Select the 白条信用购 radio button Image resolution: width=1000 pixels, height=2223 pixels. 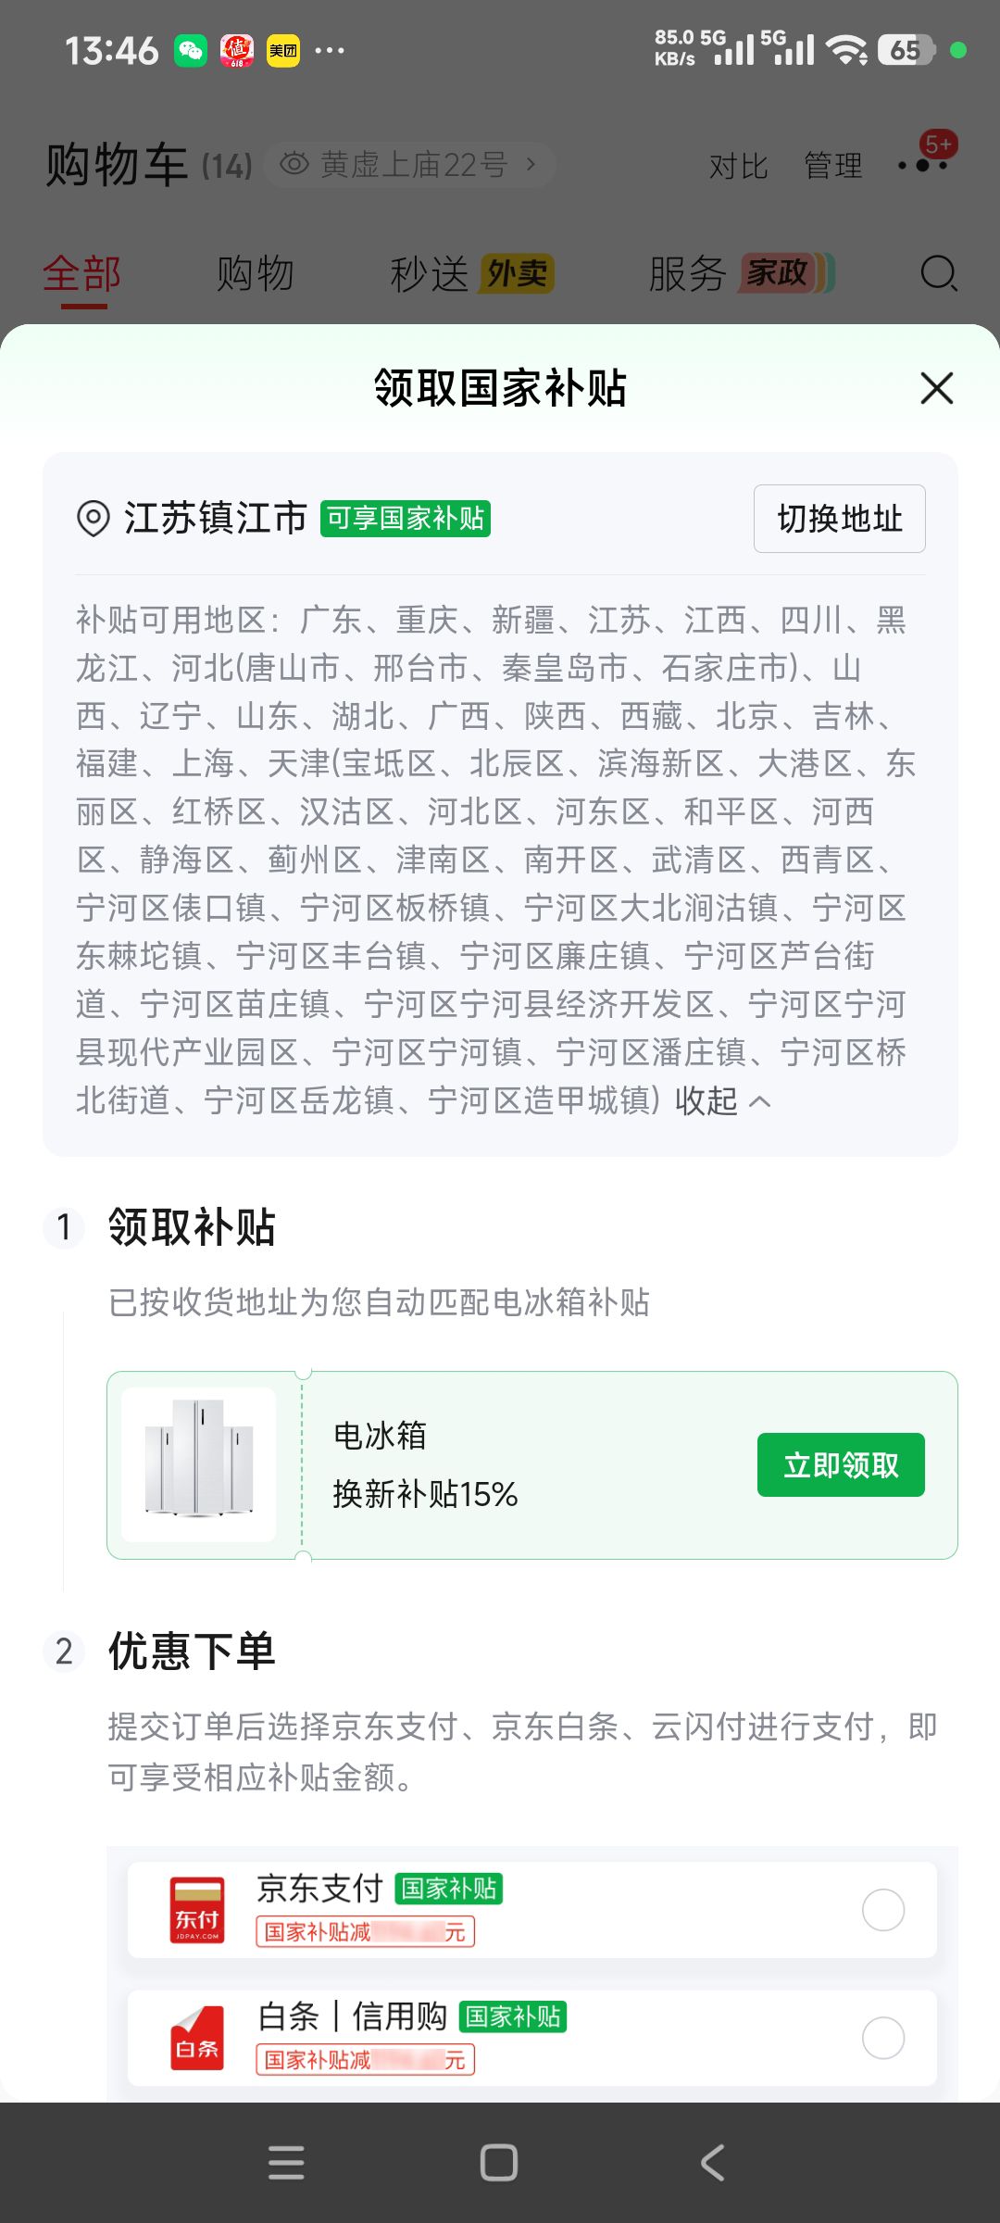click(x=883, y=2038)
